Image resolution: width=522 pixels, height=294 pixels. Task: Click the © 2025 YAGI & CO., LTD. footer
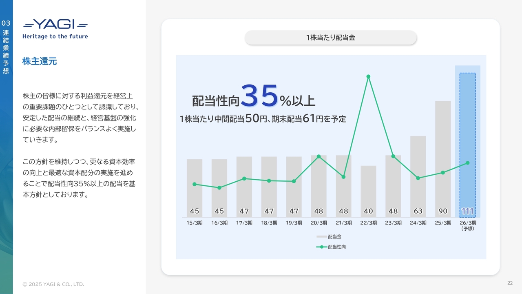click(53, 284)
